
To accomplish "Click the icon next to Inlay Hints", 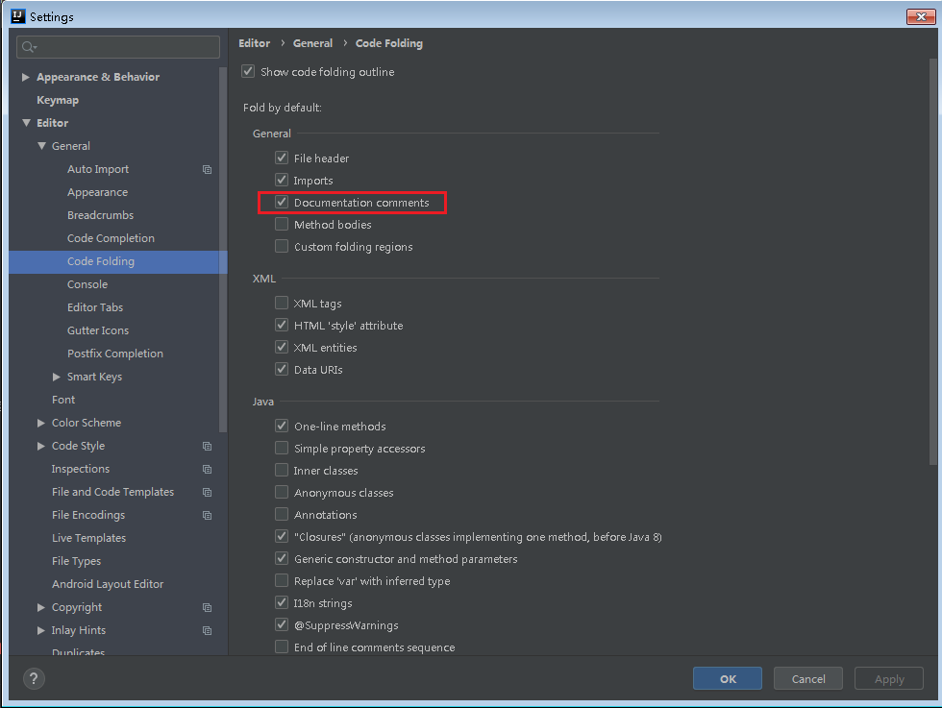I will (207, 630).
